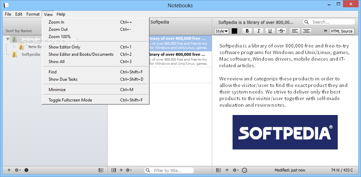Center align text button
The width and height of the screenshot is (361, 177).
tap(306, 31)
